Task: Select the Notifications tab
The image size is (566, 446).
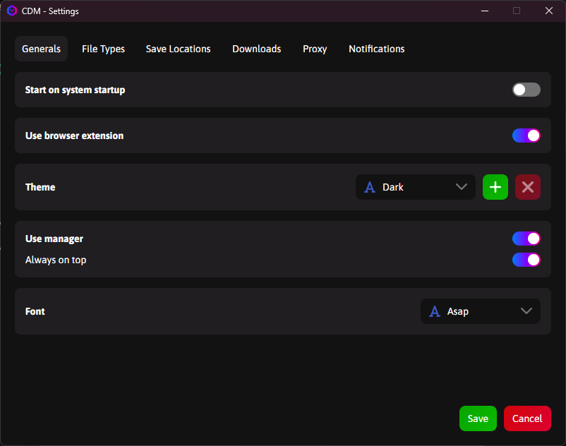Action: [x=376, y=49]
